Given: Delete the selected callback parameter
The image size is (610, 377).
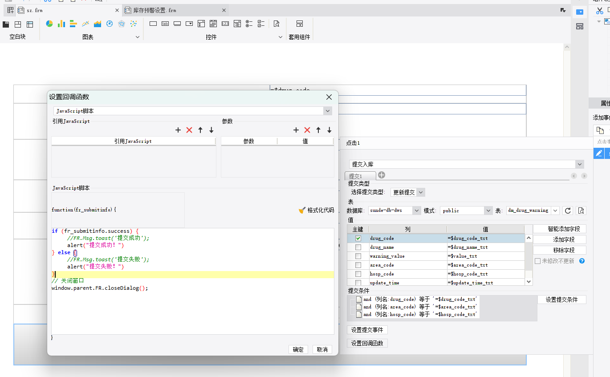Looking at the screenshot, I should point(307,130).
